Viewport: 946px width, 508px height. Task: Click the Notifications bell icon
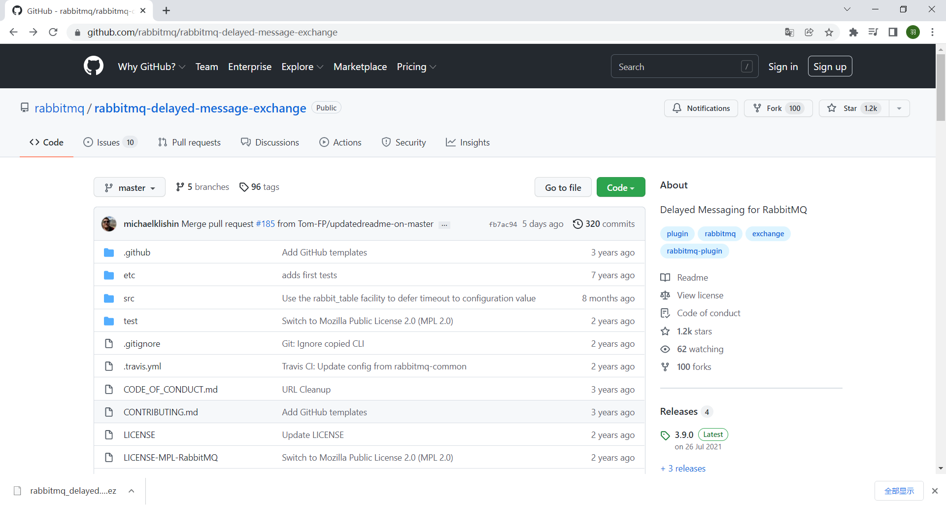677,108
